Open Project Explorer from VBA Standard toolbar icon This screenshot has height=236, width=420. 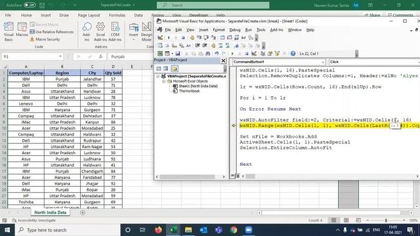pos(262,54)
